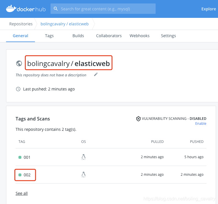Click the green status dot for tag 001
The width and height of the screenshot is (218, 204).
click(x=20, y=157)
